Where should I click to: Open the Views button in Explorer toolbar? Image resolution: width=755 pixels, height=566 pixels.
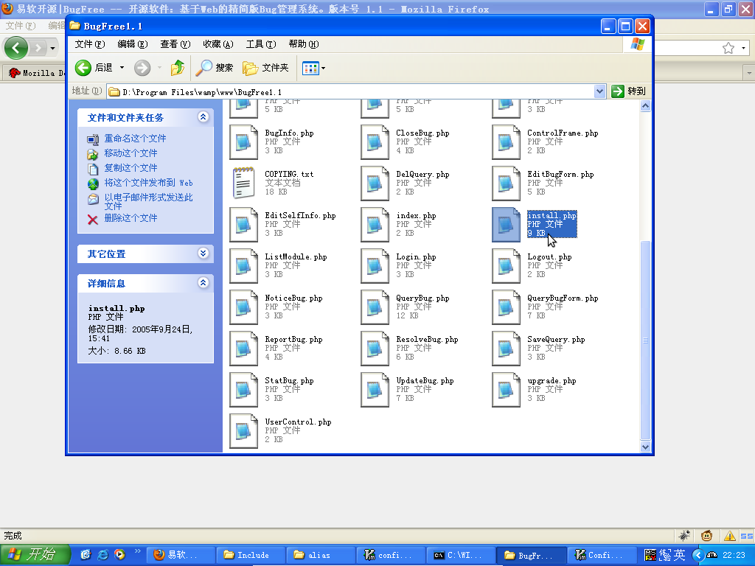pos(310,69)
